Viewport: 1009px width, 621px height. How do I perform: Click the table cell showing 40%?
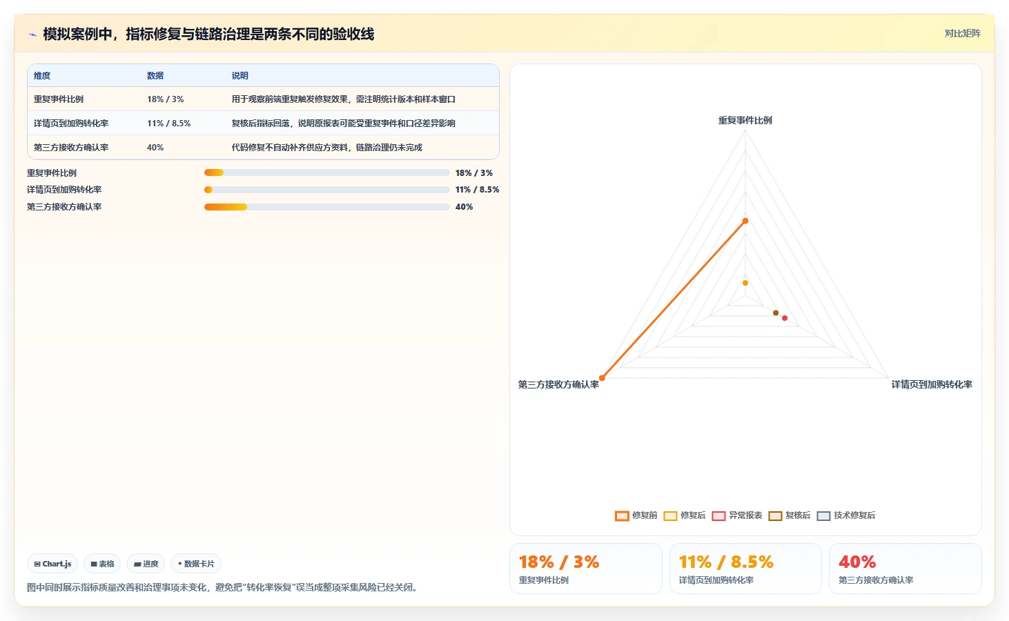pyautogui.click(x=155, y=148)
